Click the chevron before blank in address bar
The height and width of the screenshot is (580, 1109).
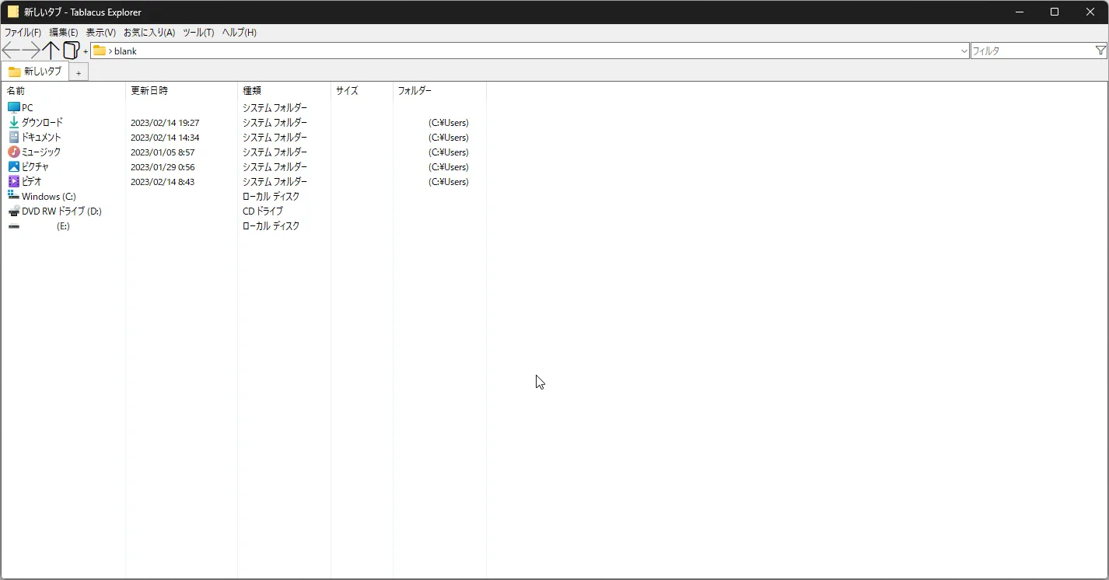(x=110, y=51)
